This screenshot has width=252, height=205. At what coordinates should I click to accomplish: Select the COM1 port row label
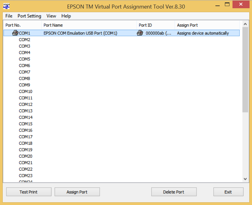[25, 33]
